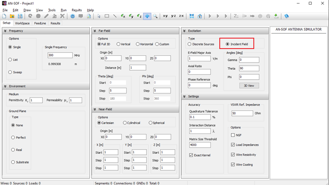Toggle the Exact Kernel checkbox
The image size is (329, 185).
click(x=191, y=155)
